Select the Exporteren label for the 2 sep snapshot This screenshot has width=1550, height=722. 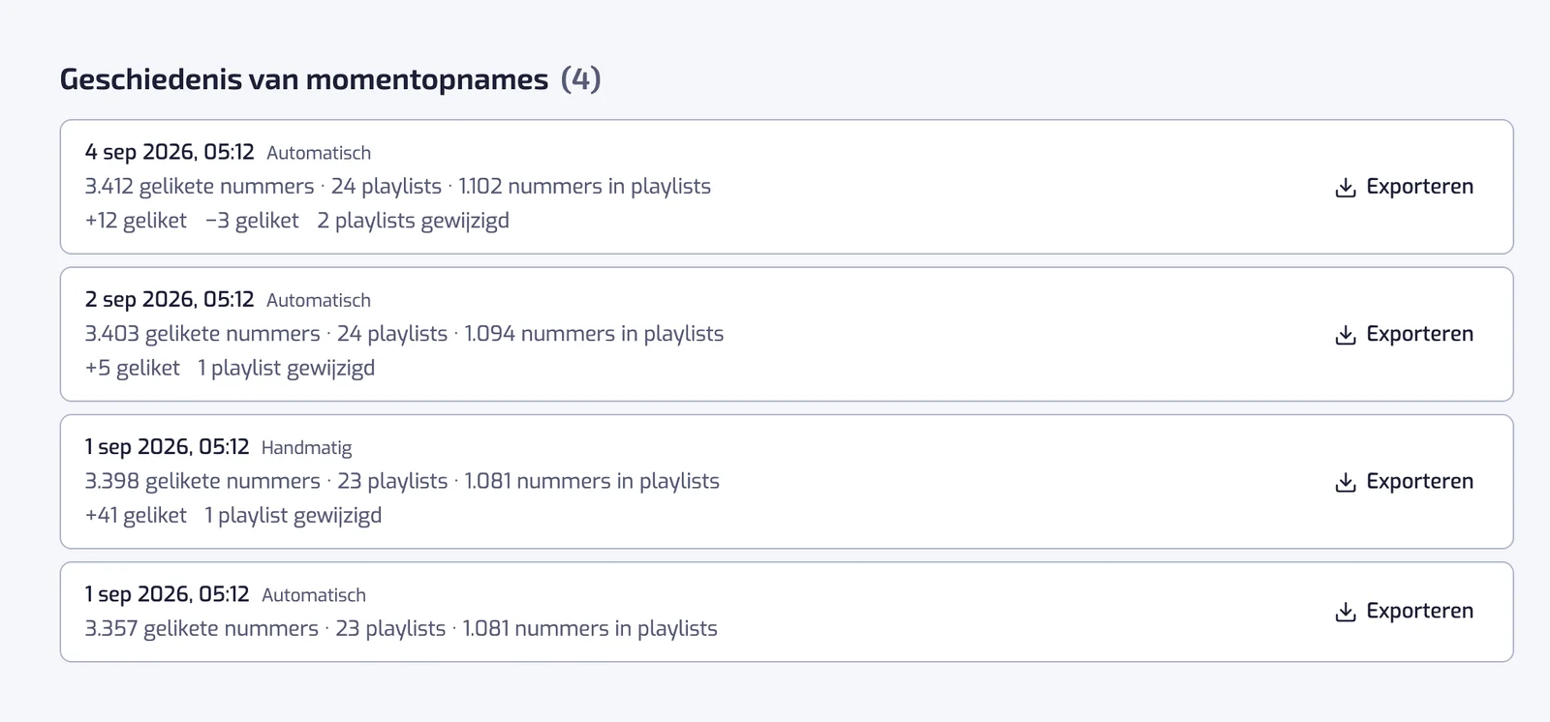[1419, 334]
